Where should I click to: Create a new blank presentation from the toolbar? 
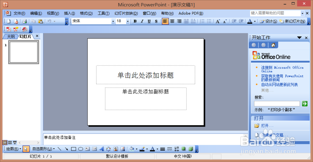(x=8, y=21)
